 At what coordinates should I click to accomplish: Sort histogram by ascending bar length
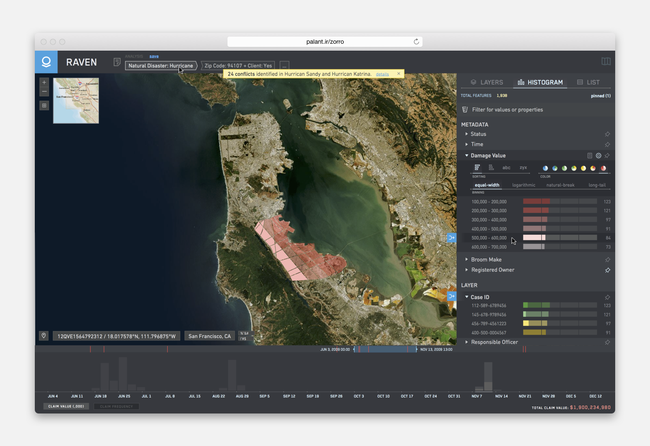coord(491,167)
